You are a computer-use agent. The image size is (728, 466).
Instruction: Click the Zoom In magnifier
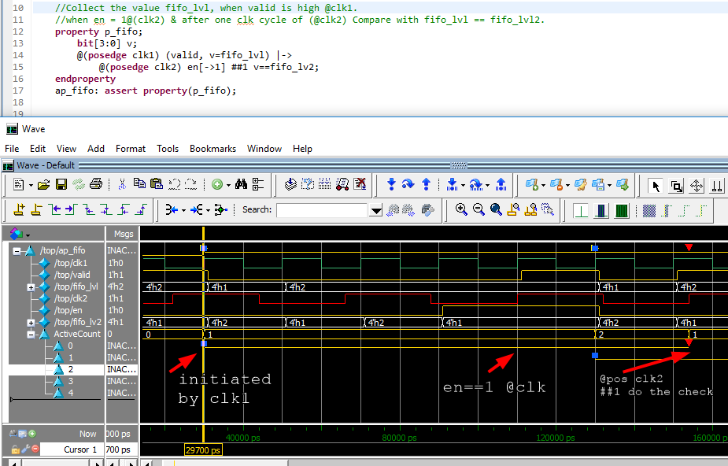[461, 210]
